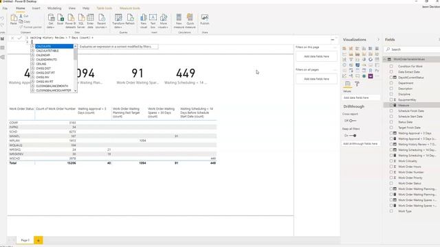Collapse the WorkOrderVariableValues table tree
The height and width of the screenshot is (247, 440).
385,59
